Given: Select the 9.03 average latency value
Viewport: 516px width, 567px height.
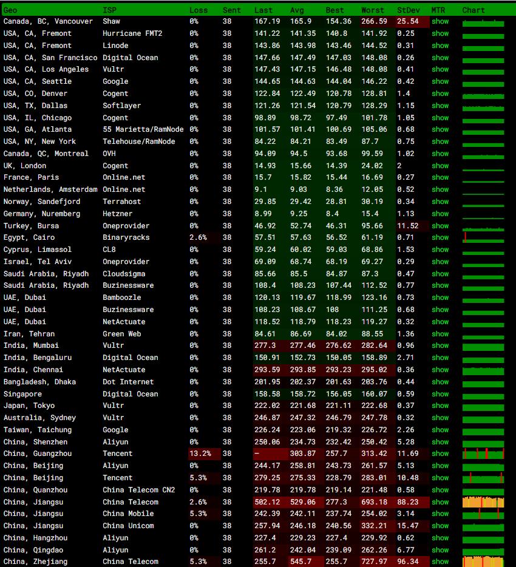Looking at the screenshot, I should click(x=299, y=189).
